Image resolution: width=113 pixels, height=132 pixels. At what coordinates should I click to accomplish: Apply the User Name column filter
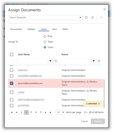tap(50, 61)
